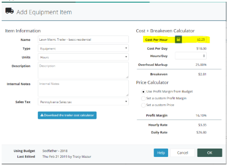
Task: Choose Set a custom Profit Margin
Action: tap(143, 98)
